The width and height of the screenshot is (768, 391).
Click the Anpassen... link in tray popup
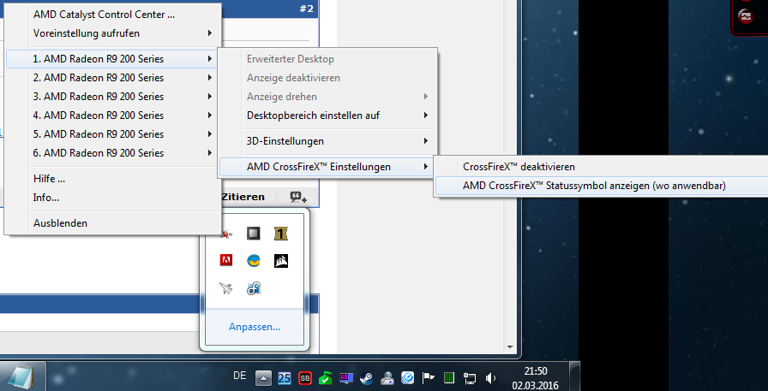pos(255,327)
